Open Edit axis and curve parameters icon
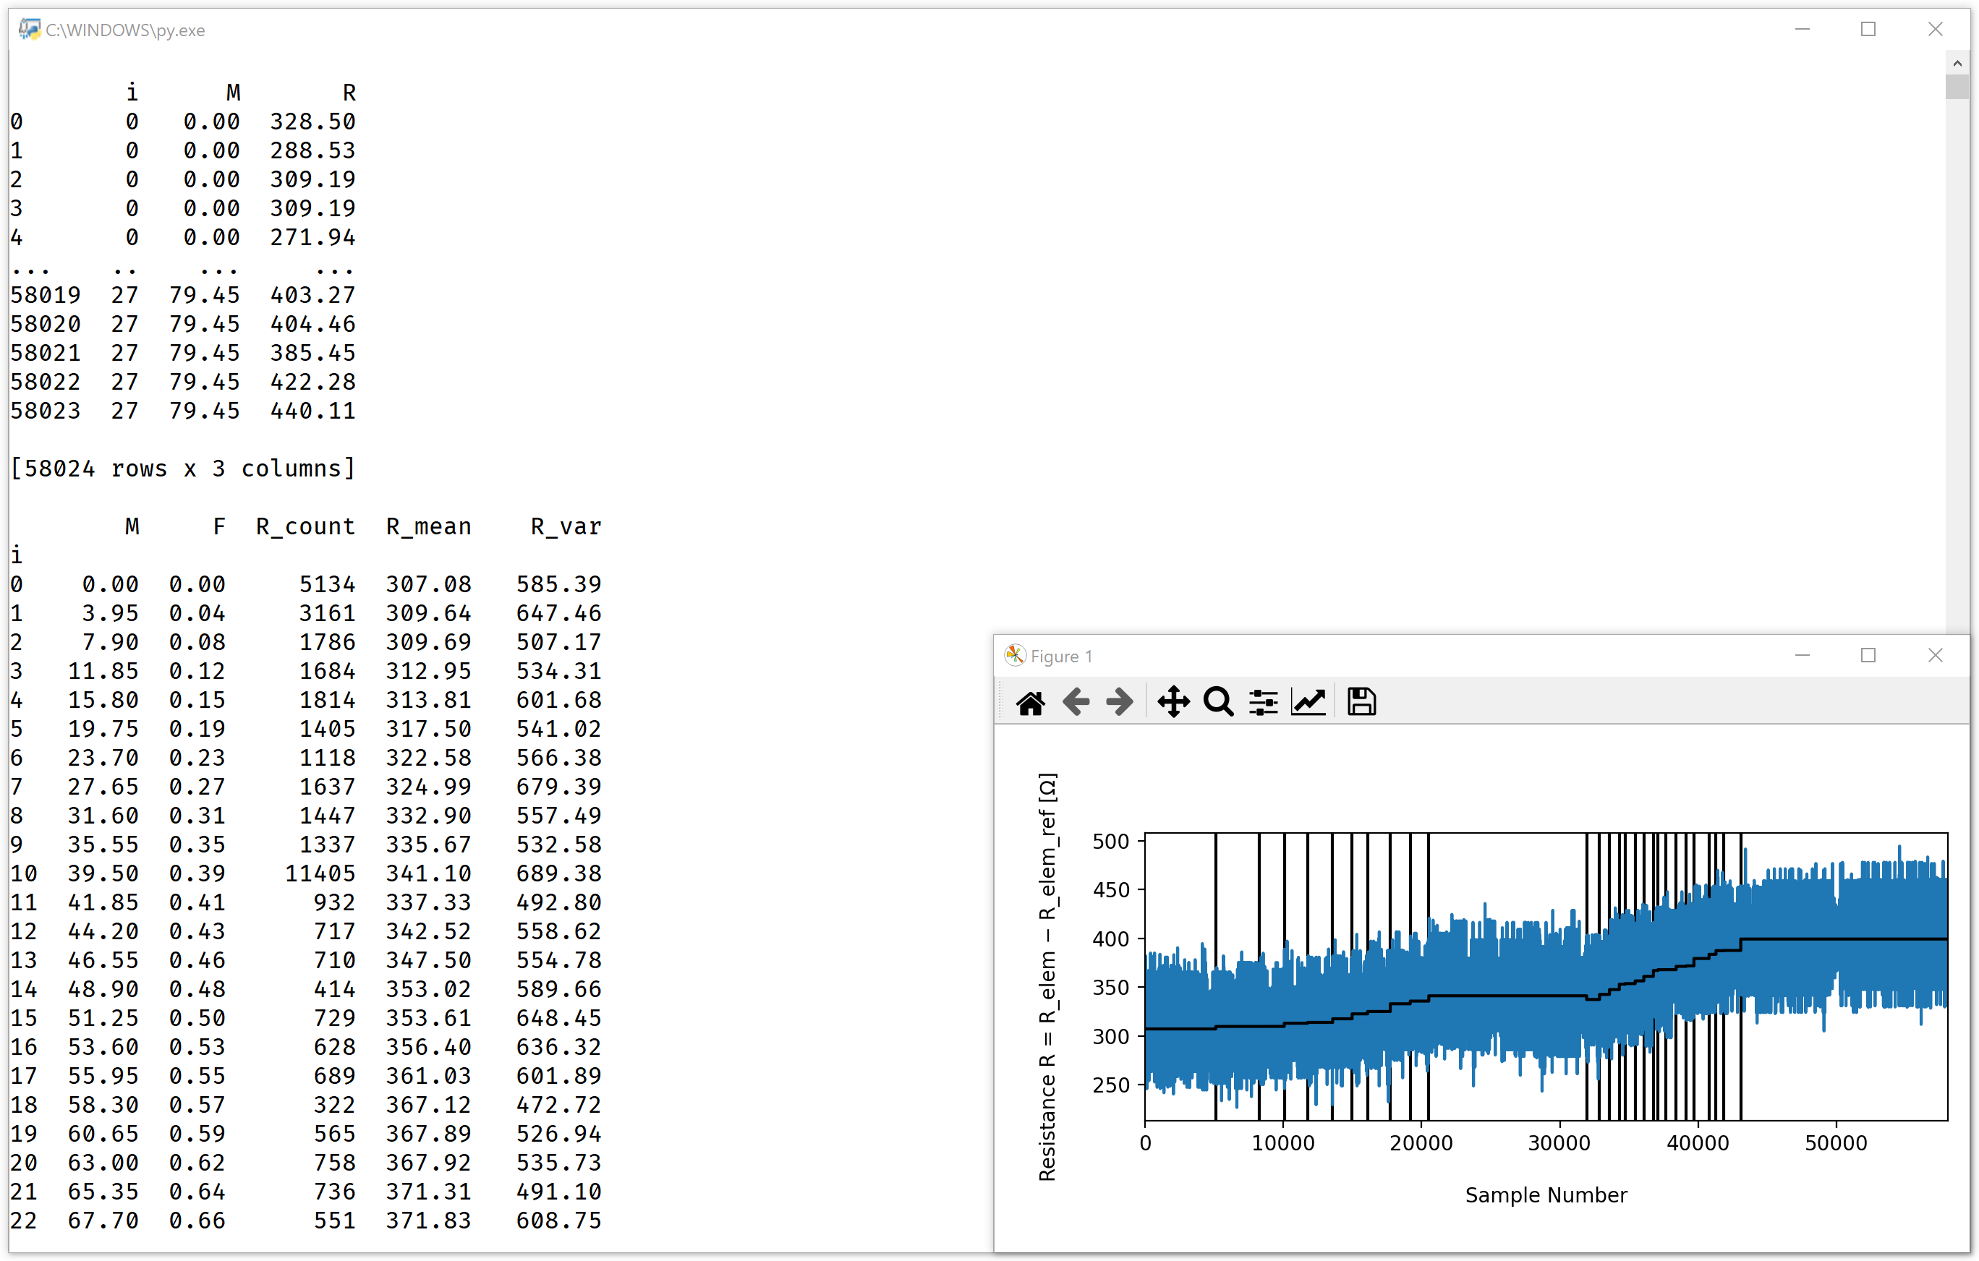The image size is (1979, 1261). pyautogui.click(x=1308, y=702)
